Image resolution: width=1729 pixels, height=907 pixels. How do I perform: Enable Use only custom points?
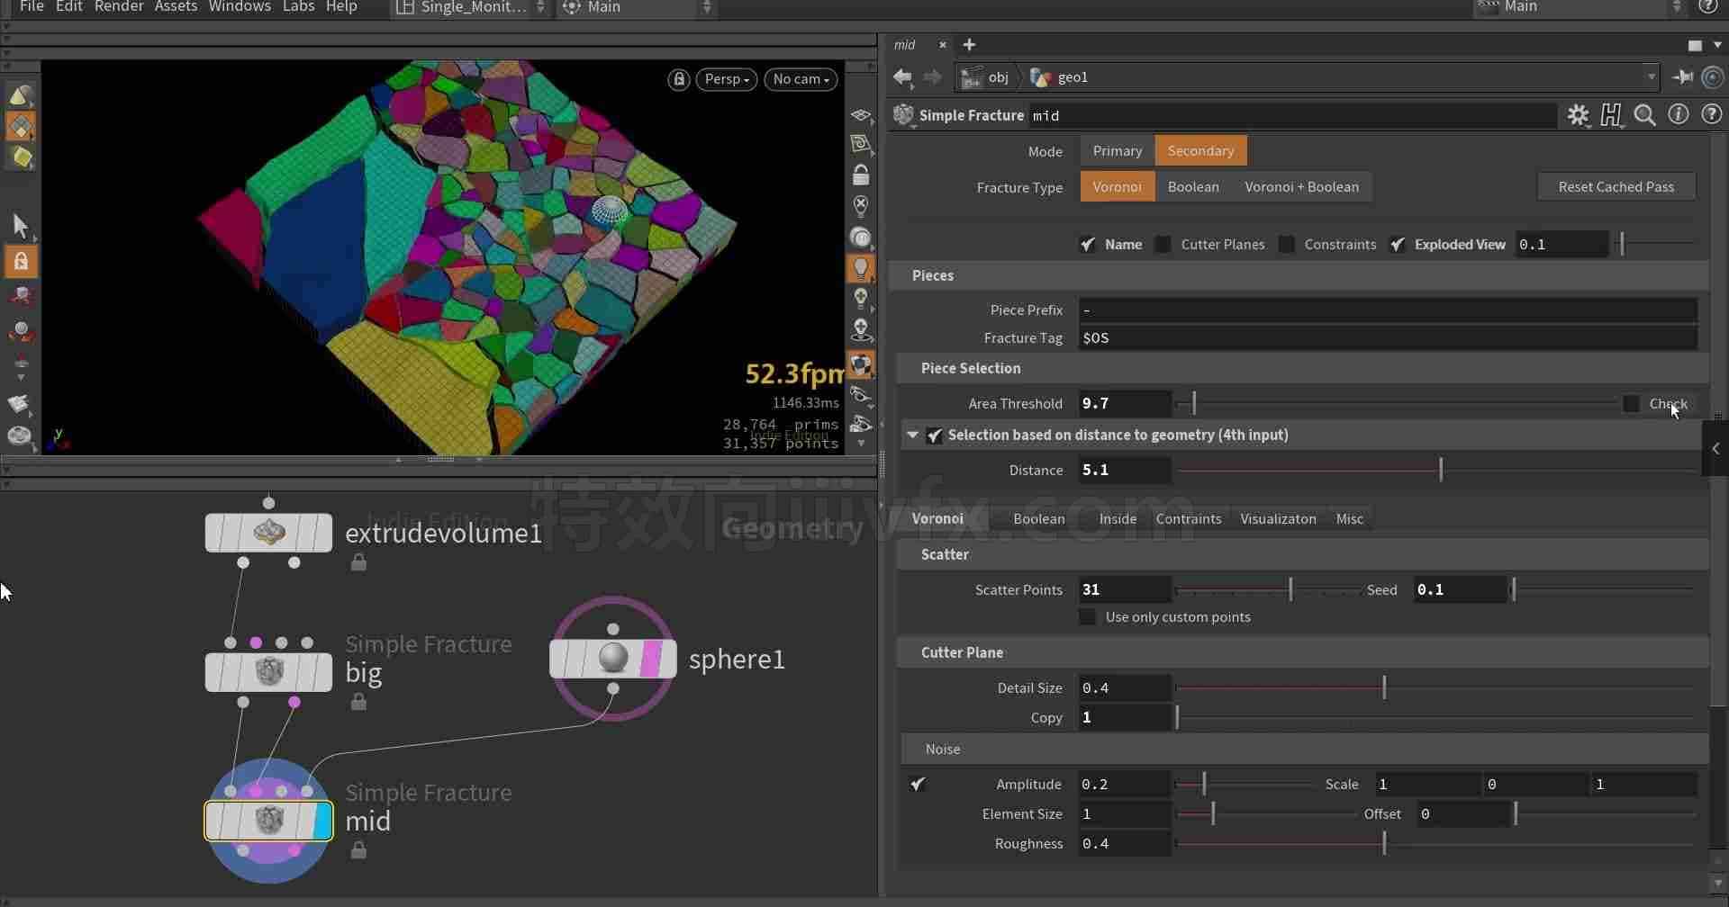pyautogui.click(x=1088, y=617)
